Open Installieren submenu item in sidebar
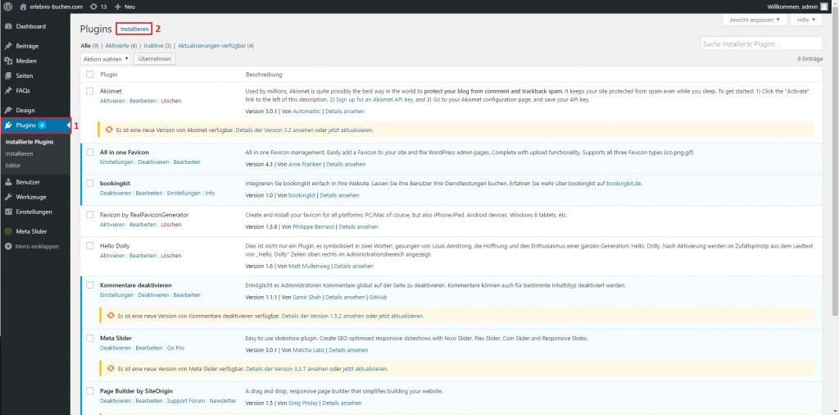Screen dimensions: 839x415 [20, 153]
